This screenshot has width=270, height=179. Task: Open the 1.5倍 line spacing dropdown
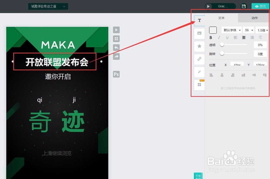coord(262,30)
